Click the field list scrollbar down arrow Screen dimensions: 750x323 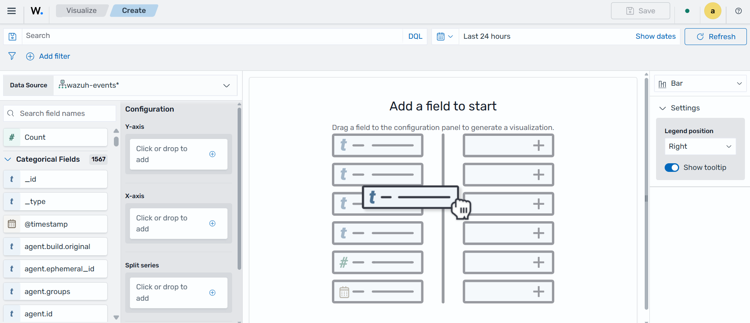[x=116, y=318]
